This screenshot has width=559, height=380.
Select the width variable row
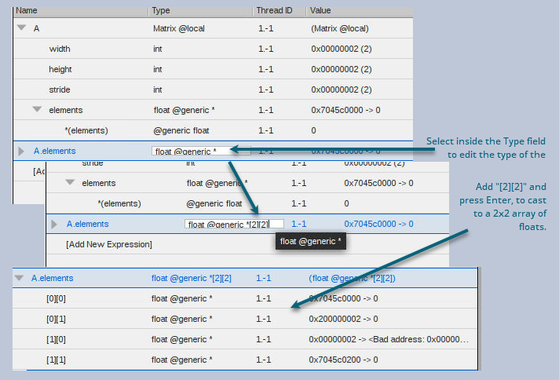click(x=60, y=49)
